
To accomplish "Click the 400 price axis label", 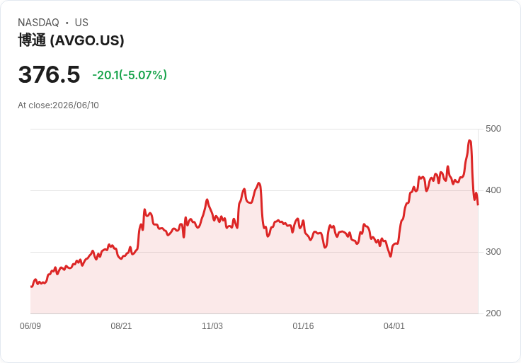I will pos(493,190).
